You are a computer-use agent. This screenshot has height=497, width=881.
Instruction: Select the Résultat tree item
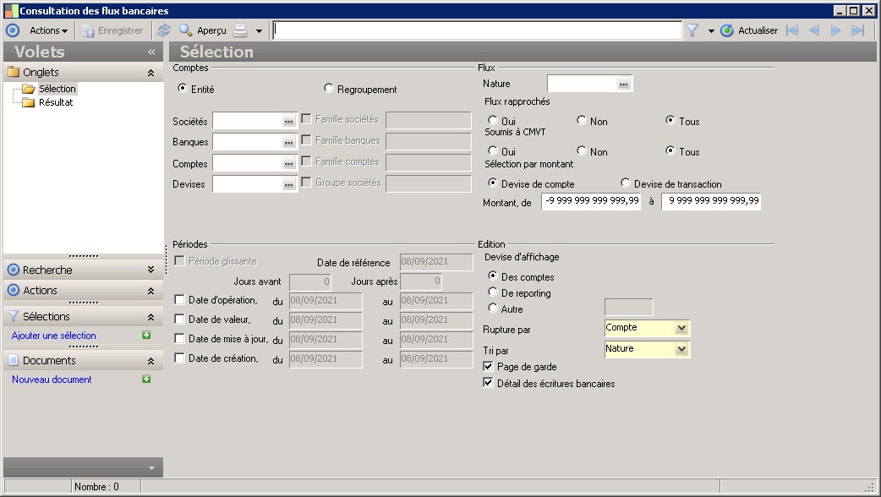click(56, 102)
